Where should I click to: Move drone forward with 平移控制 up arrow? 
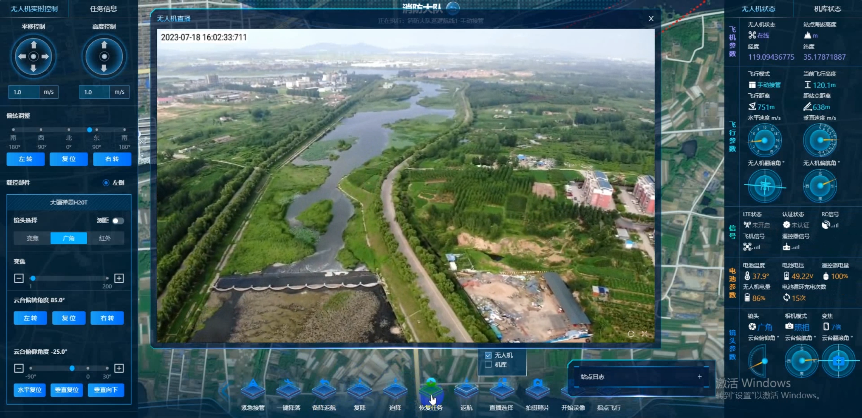point(34,45)
